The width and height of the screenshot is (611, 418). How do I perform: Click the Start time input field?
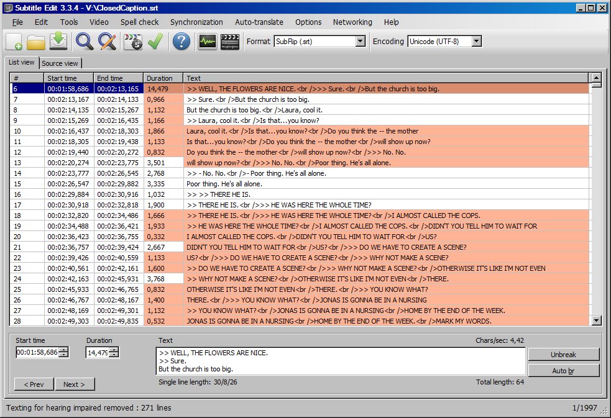click(x=37, y=352)
